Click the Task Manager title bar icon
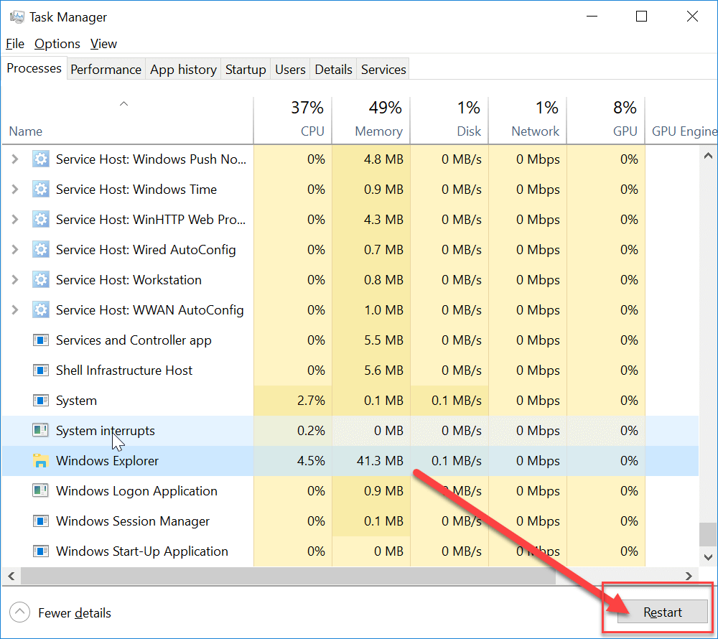The width and height of the screenshot is (718, 639). (x=15, y=17)
